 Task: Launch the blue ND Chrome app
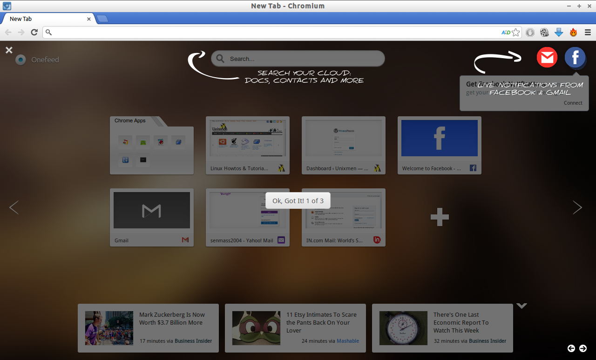coord(125,160)
